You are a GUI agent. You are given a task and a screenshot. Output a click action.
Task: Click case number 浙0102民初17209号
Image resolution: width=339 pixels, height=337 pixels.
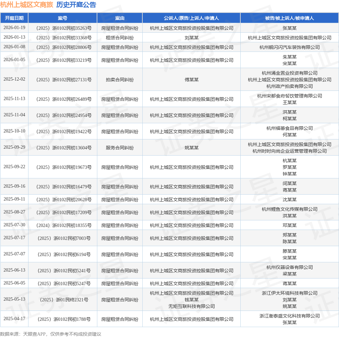[64, 212]
